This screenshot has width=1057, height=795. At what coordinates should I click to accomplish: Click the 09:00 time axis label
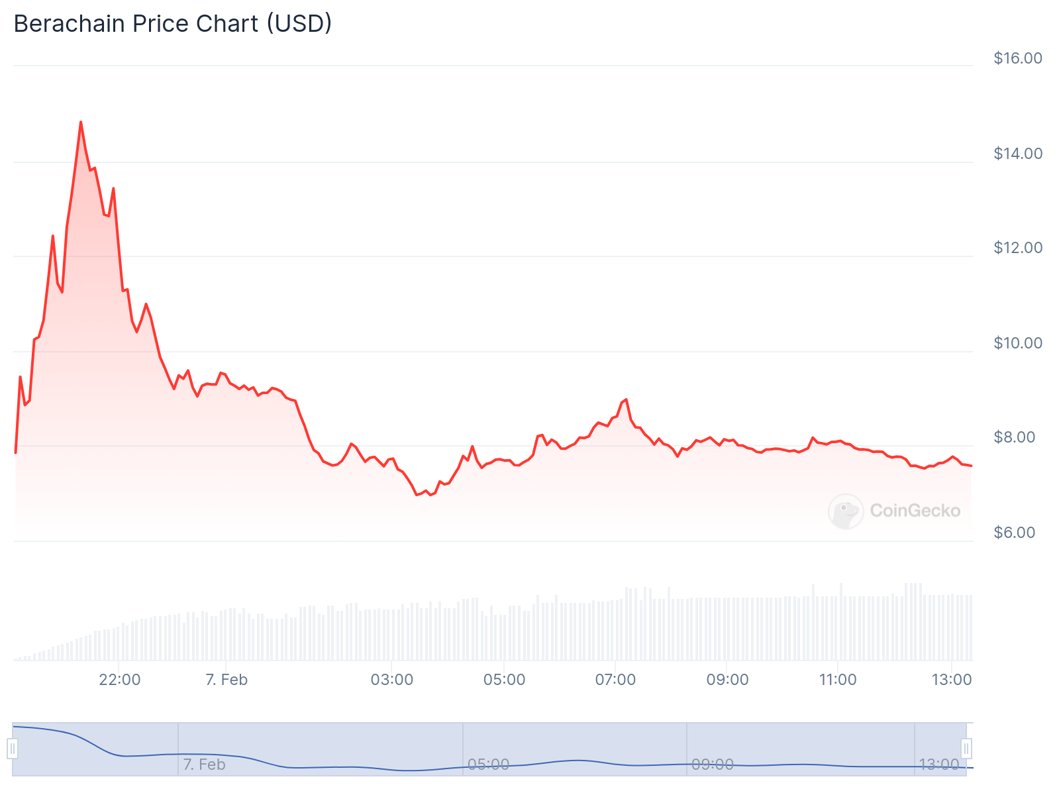(x=727, y=680)
